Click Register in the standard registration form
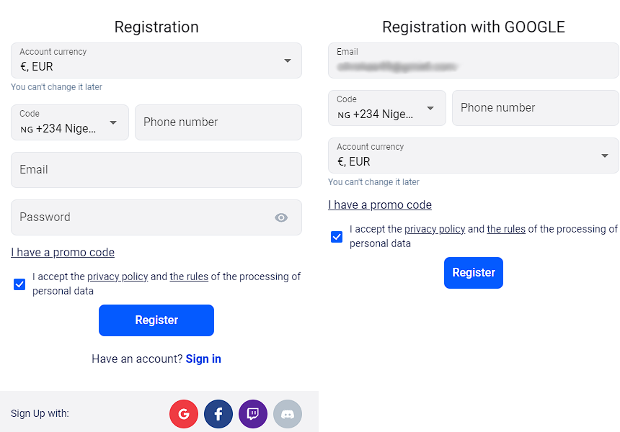Image resolution: width=620 pixels, height=432 pixels. click(156, 320)
